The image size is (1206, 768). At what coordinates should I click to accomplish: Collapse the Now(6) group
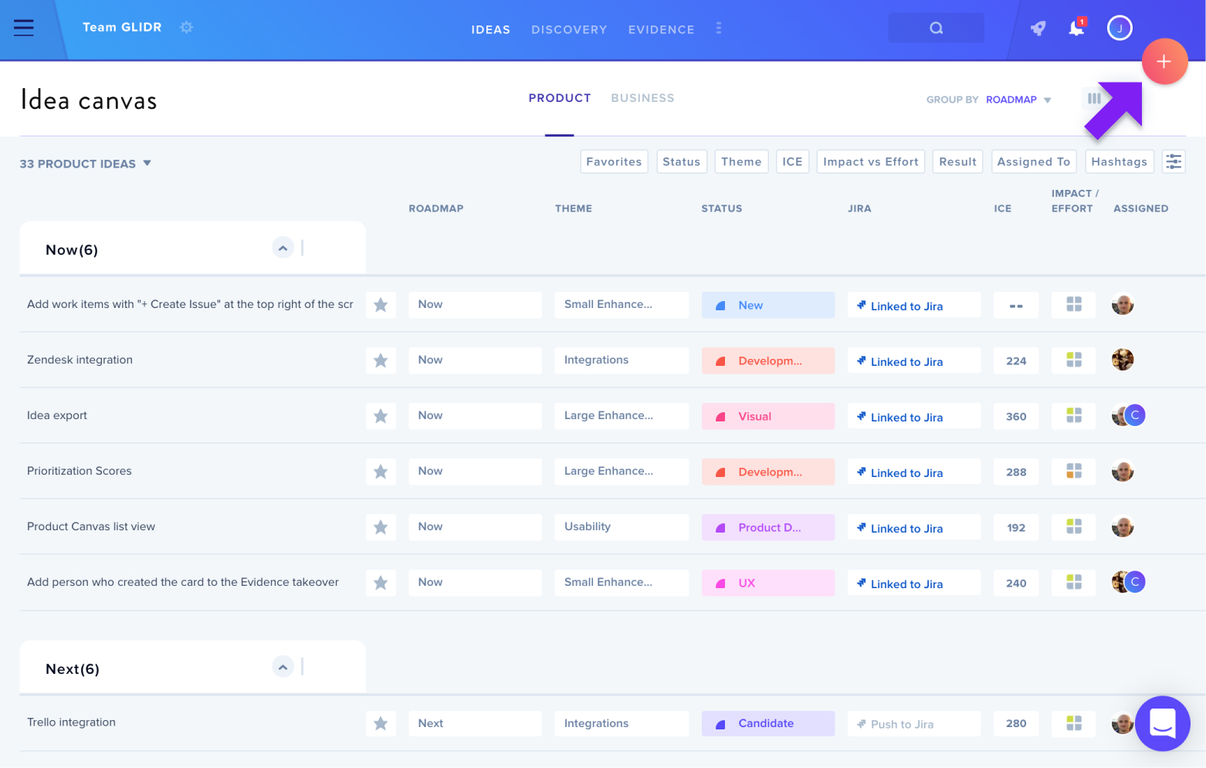click(283, 249)
